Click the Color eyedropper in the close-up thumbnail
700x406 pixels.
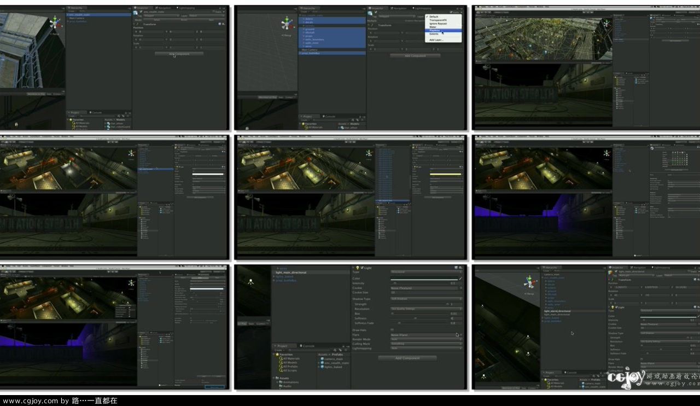tap(460, 279)
